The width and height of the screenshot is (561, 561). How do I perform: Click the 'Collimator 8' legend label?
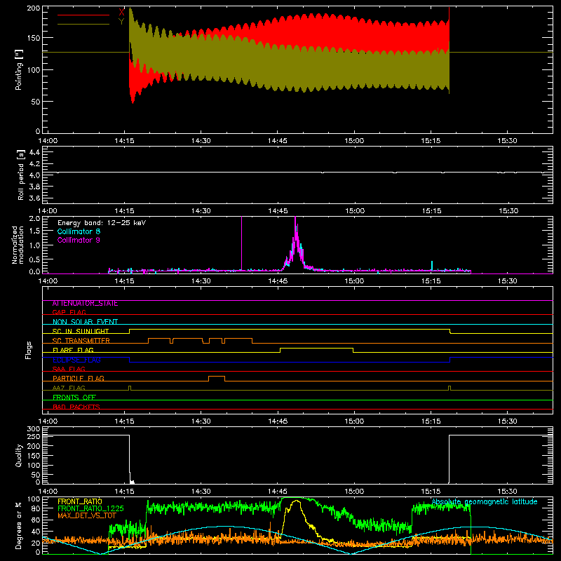[79, 231]
